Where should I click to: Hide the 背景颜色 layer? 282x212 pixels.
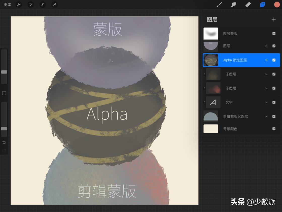point(274,129)
